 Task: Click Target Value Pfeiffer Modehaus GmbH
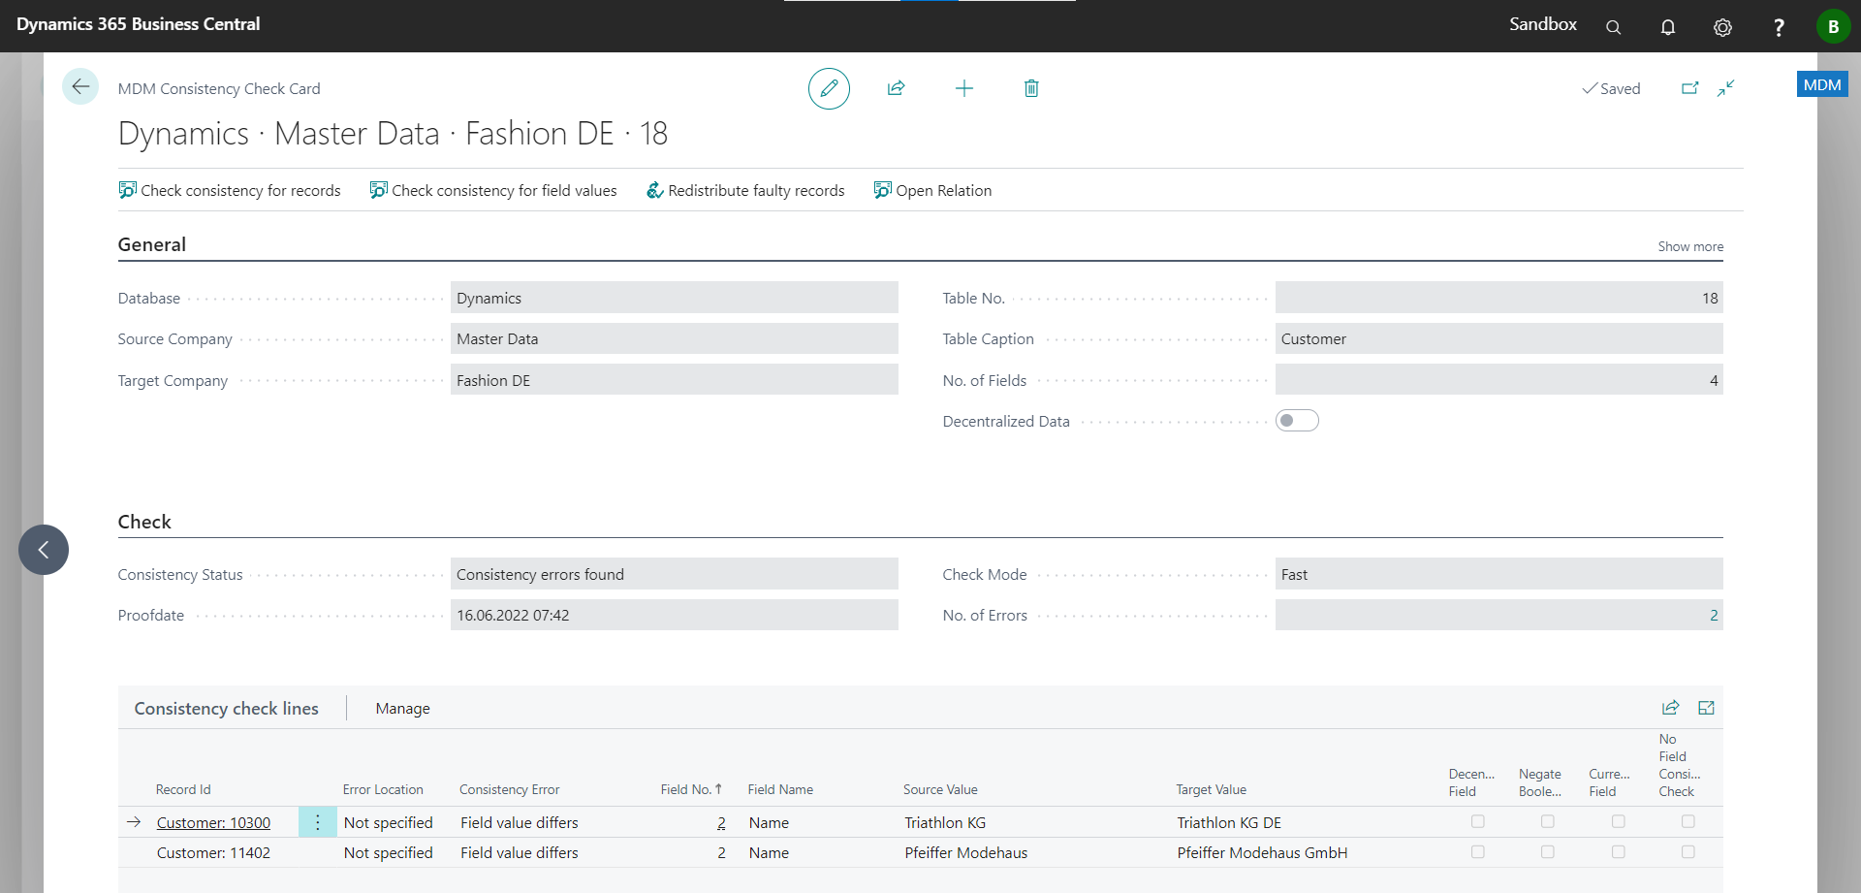[1262, 853]
